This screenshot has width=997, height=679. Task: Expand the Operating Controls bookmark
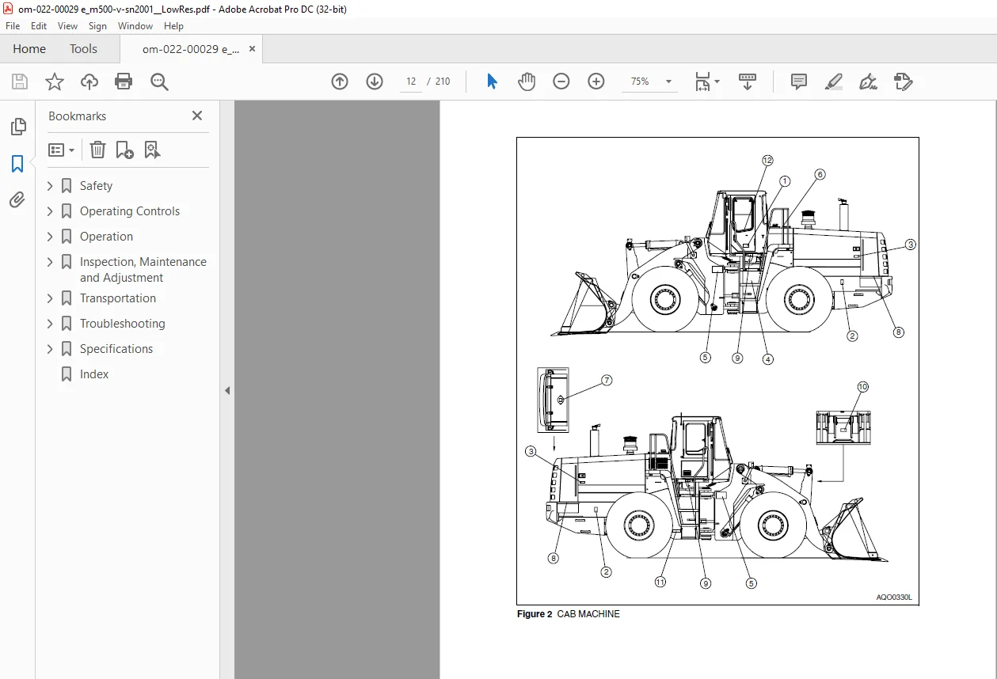click(x=50, y=211)
